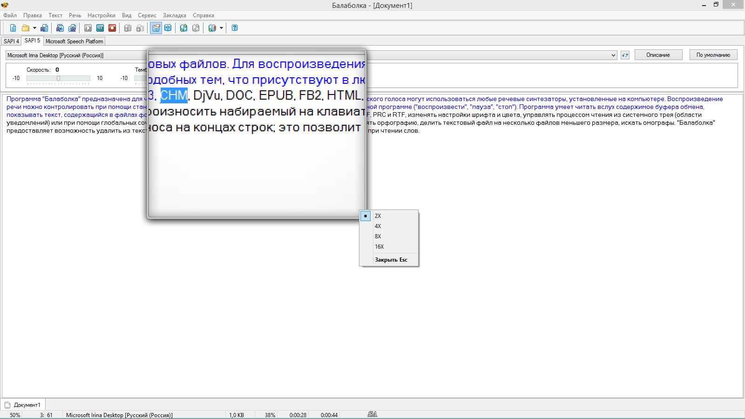This screenshot has height=419, width=745.
Task: Expand the voice selection combo box
Action: (613, 55)
